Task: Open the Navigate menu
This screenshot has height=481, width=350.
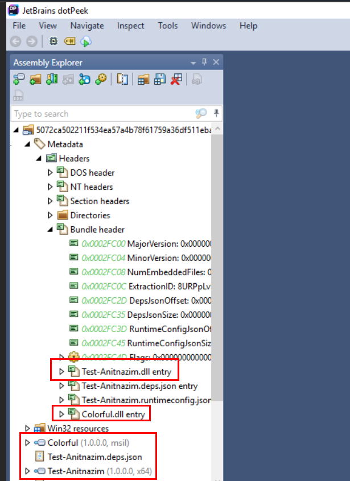Action: pyautogui.click(x=87, y=26)
